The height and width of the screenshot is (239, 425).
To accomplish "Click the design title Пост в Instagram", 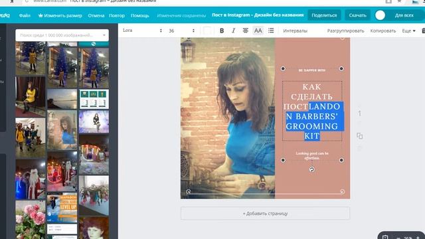I will (x=258, y=15).
